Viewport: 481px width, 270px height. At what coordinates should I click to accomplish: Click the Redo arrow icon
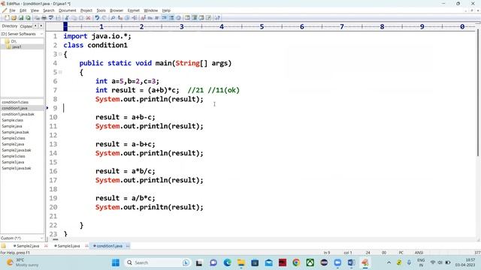pyautogui.click(x=104, y=18)
